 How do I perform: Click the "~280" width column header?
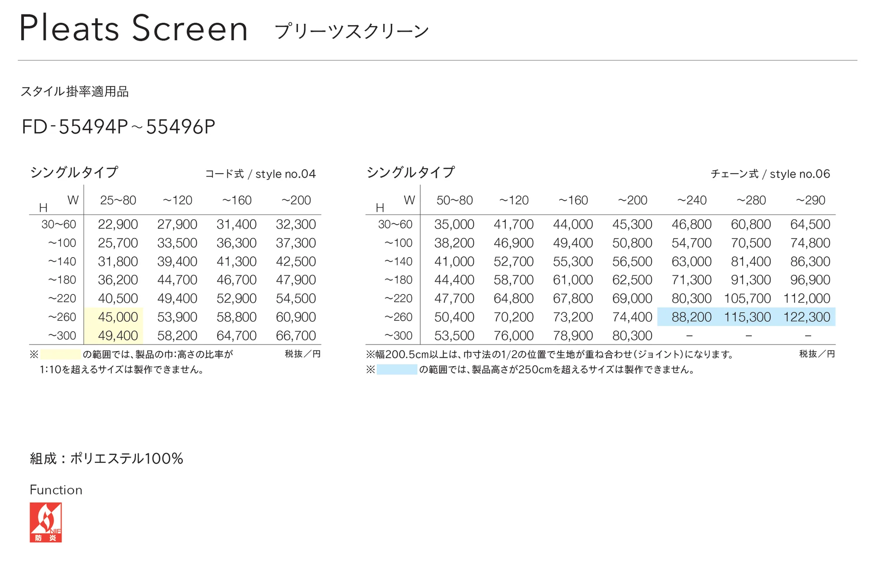click(x=751, y=200)
